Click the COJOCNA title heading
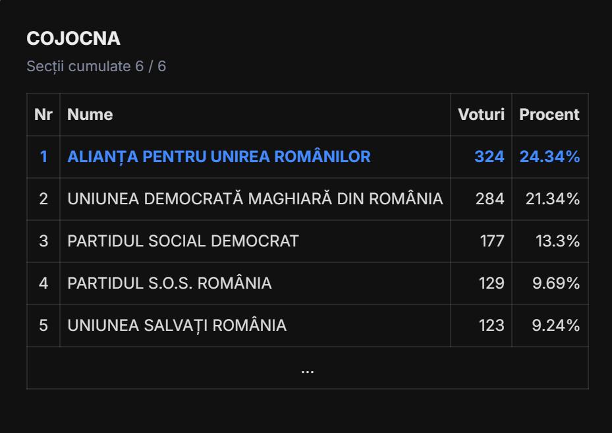612x433 pixels. pyautogui.click(x=73, y=39)
